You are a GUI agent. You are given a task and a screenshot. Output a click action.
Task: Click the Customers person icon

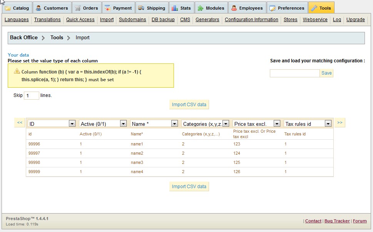coord(38,8)
